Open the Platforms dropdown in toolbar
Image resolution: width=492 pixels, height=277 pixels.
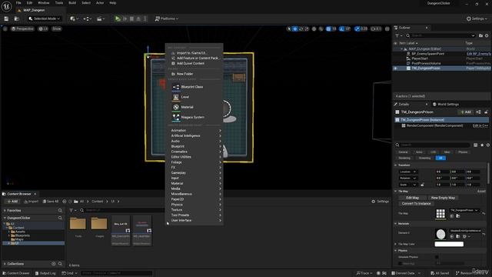[x=167, y=18]
